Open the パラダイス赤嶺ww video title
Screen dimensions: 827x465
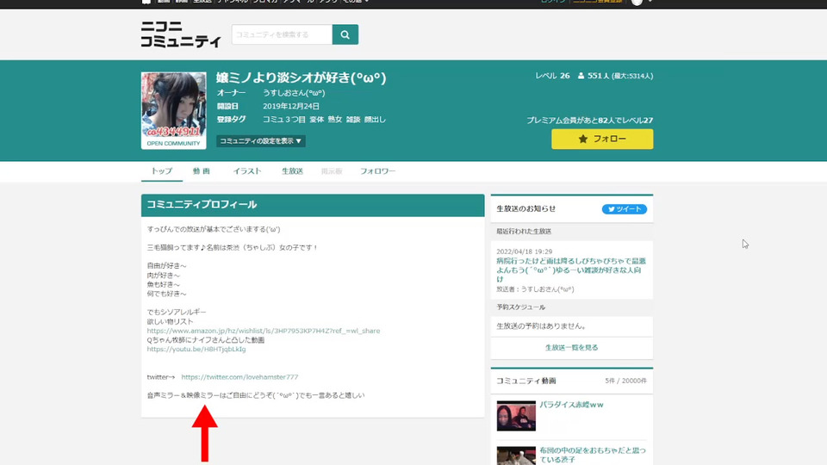[571, 405]
